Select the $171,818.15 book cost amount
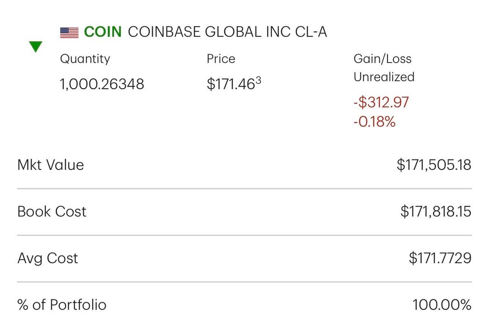This screenshot has height=328, width=489. tap(436, 212)
